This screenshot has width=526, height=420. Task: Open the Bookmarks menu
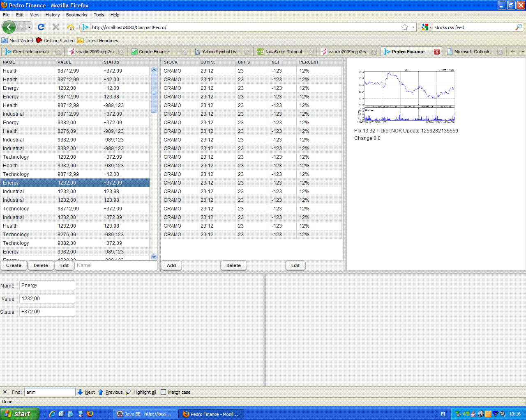tap(76, 15)
